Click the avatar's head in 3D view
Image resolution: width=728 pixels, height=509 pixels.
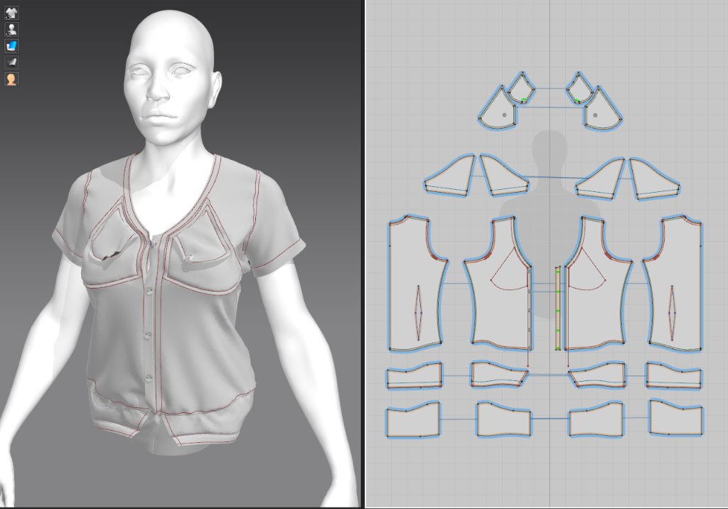click(x=172, y=77)
